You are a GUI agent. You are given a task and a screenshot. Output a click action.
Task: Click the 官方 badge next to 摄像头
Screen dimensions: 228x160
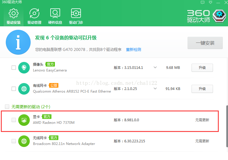coord(50,64)
